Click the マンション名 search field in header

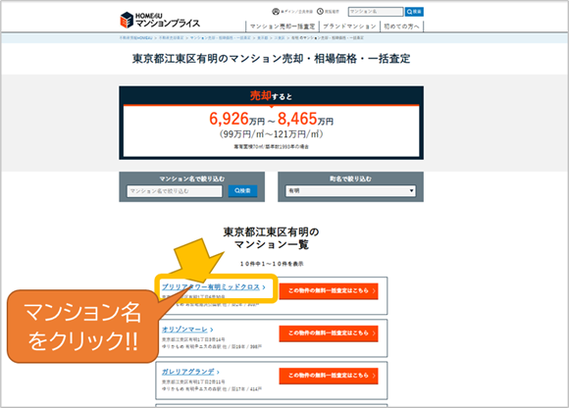tap(376, 12)
